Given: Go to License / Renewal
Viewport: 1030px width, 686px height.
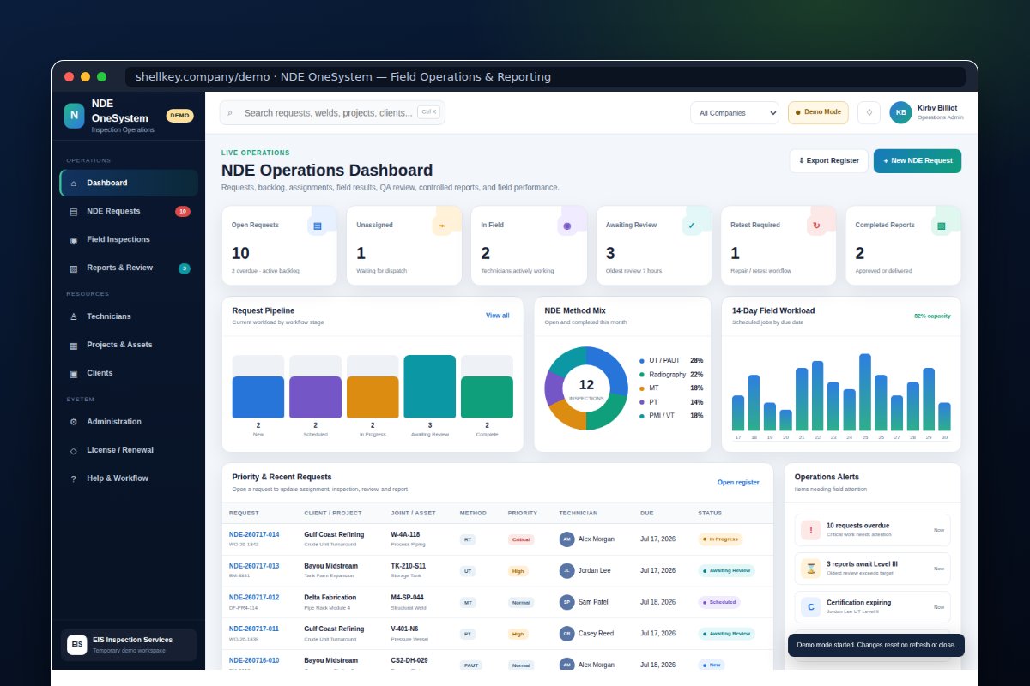Looking at the screenshot, I should click(129, 450).
